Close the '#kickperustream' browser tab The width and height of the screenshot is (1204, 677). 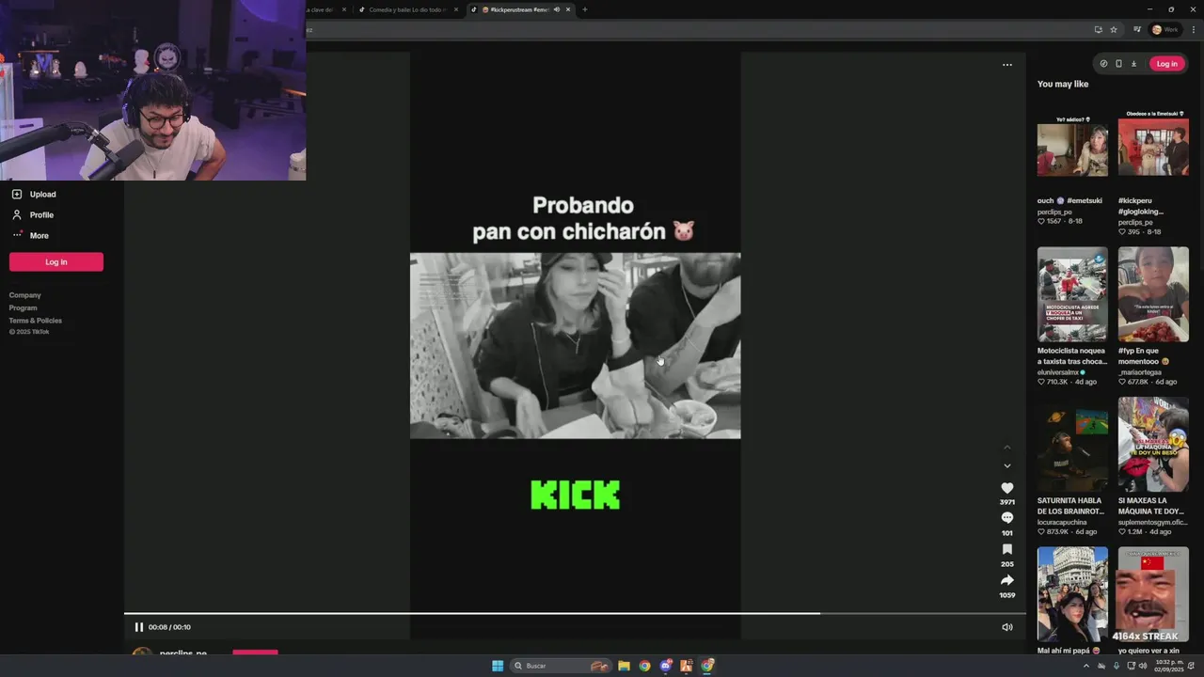click(568, 9)
